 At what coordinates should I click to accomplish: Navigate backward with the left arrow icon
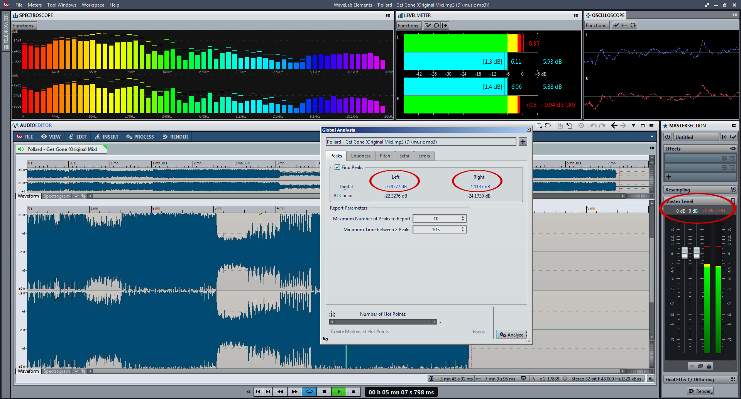coord(614,125)
